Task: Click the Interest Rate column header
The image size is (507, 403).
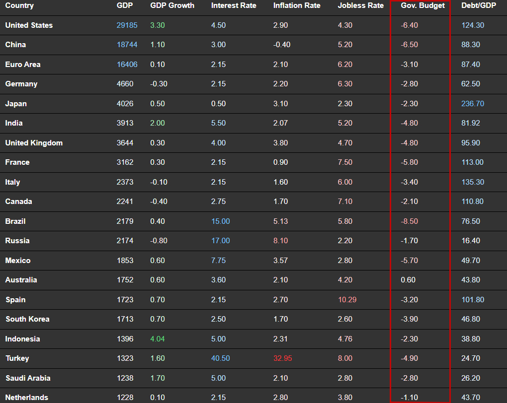Action: (x=234, y=5)
